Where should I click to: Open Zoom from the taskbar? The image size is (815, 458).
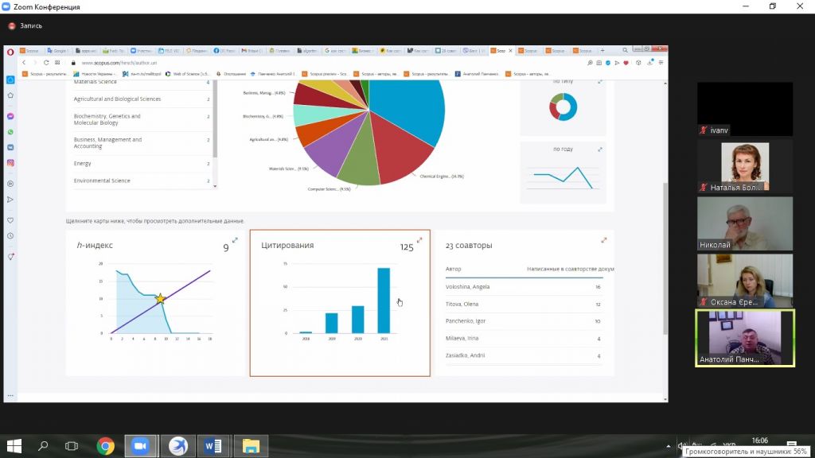[x=141, y=446]
